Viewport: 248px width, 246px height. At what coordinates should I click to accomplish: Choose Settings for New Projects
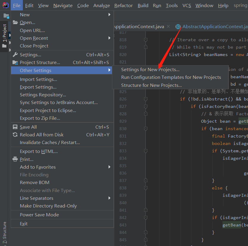coord(150,70)
